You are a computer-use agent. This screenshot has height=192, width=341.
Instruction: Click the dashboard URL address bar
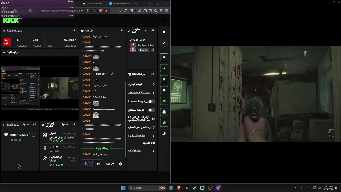coord(62,11)
